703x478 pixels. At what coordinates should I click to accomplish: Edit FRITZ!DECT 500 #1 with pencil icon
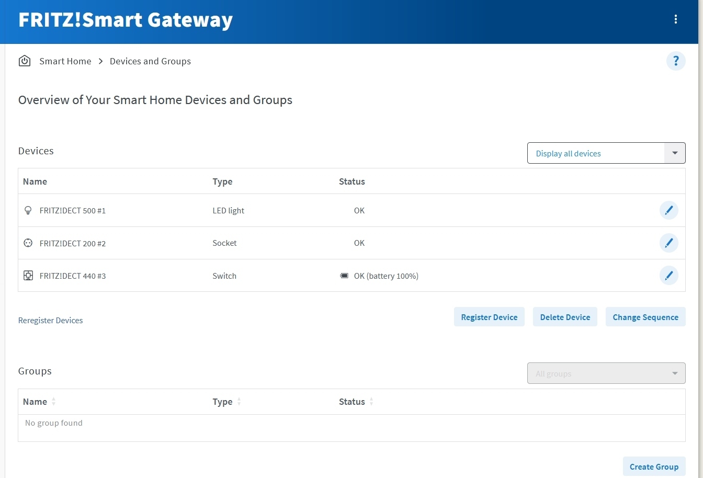pyautogui.click(x=668, y=210)
